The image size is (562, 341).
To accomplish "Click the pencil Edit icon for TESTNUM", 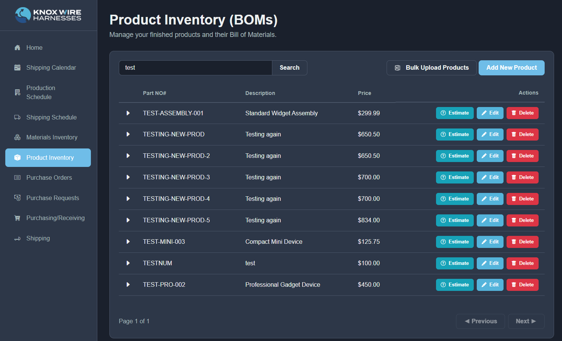I will [x=485, y=263].
